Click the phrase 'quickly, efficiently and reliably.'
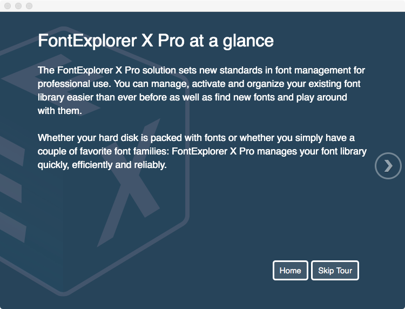 (102, 165)
